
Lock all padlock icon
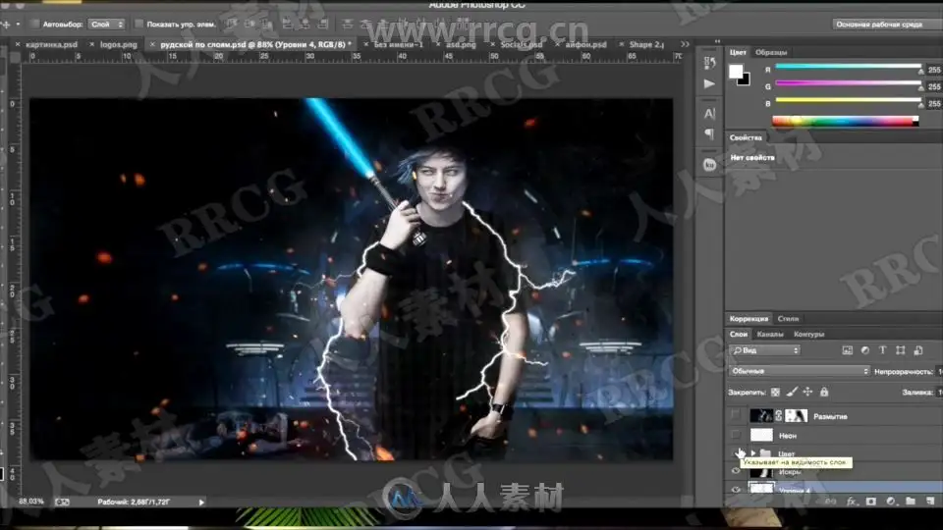click(x=824, y=392)
